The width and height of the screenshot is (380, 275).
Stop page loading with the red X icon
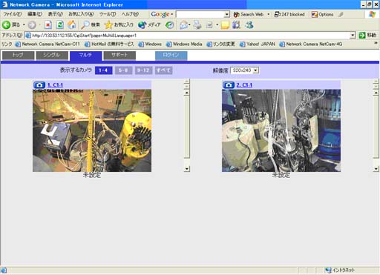pos(48,24)
